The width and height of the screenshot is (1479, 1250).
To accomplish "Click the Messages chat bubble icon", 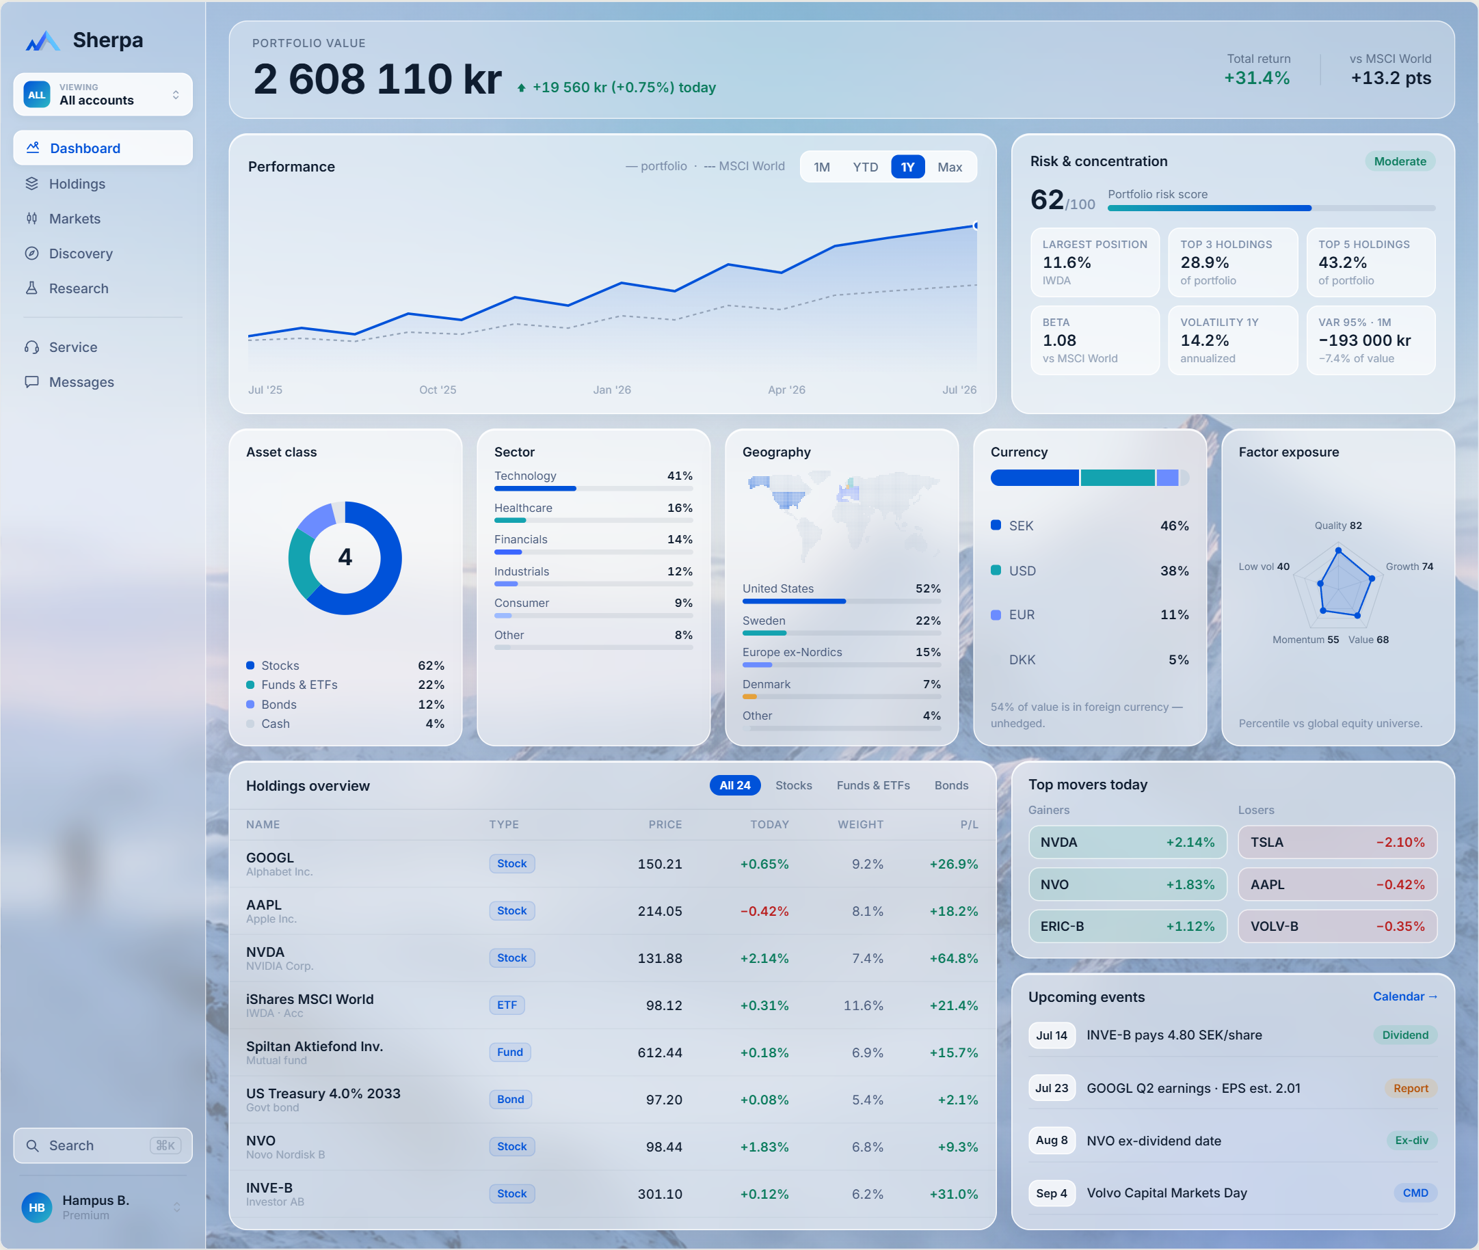I will pos(32,381).
